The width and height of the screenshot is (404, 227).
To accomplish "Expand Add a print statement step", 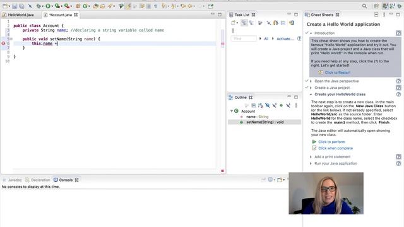I will pos(311,157).
